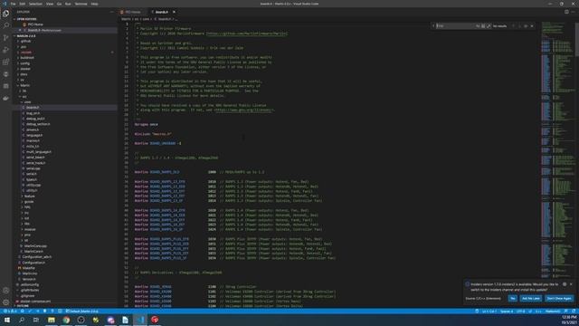Open the gnu.org licenses link in code
Screen dimensions: 579x326
(x=243, y=110)
